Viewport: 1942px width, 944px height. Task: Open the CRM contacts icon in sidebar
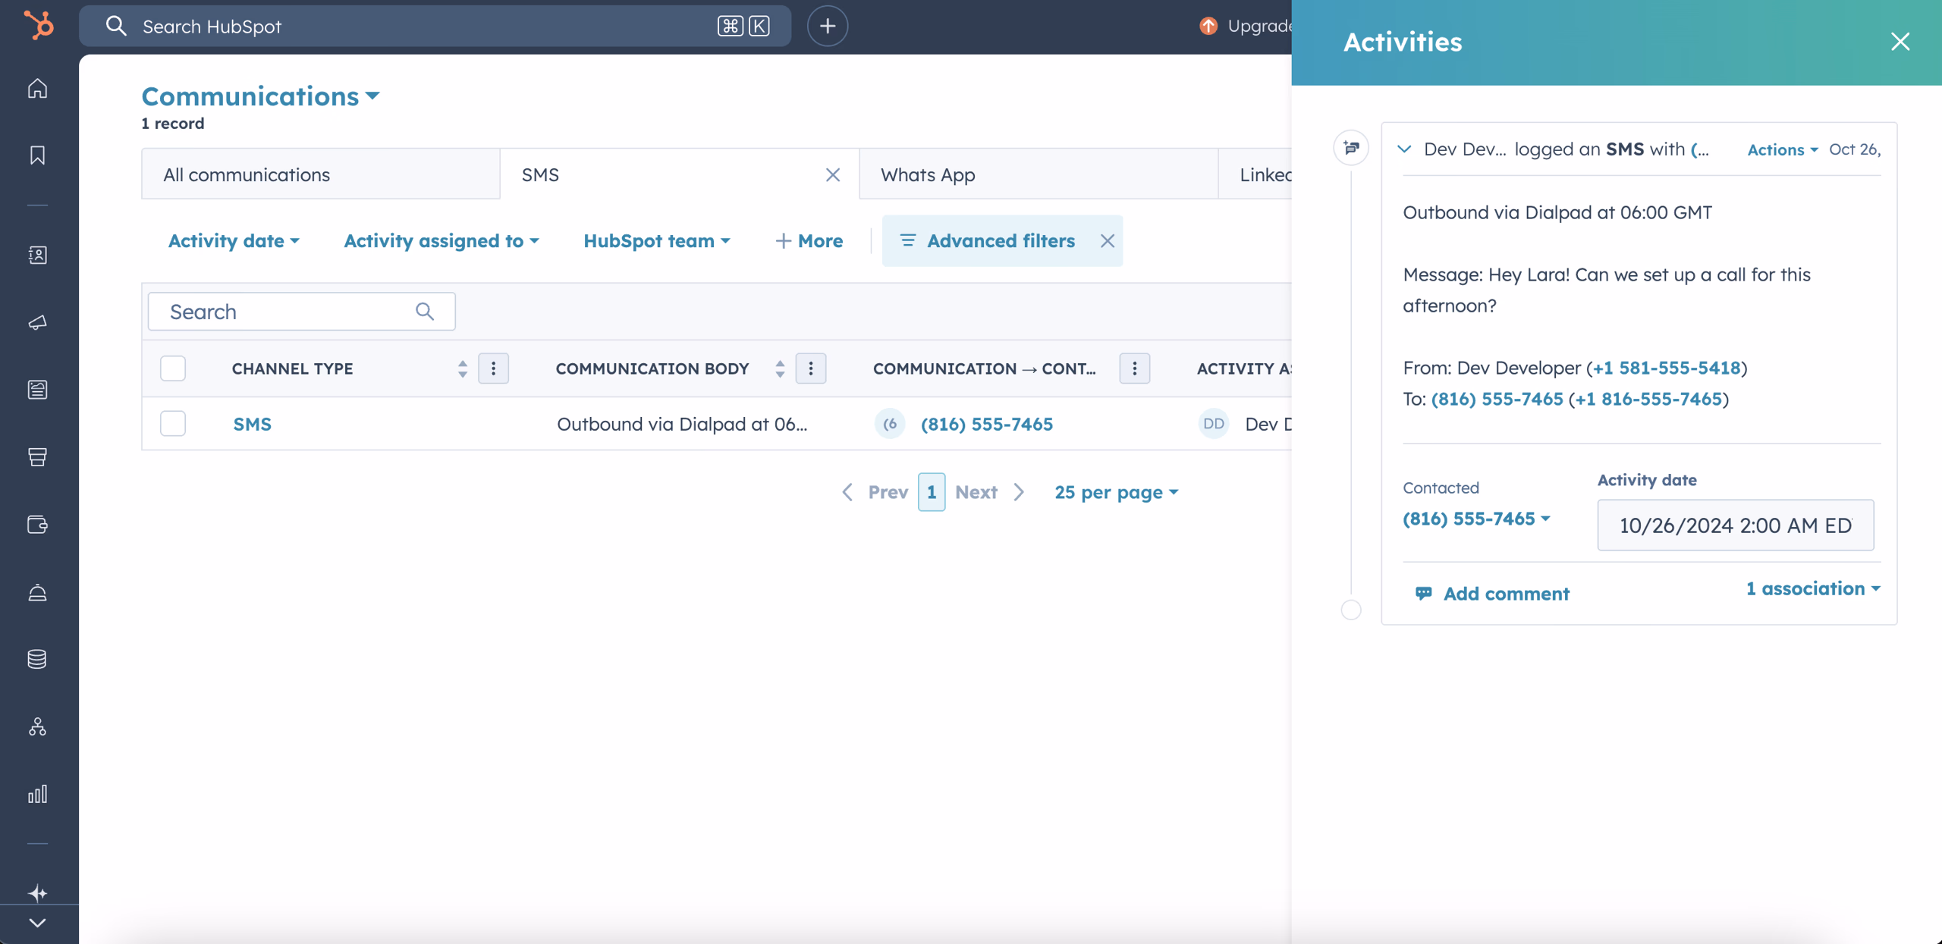click(x=36, y=256)
